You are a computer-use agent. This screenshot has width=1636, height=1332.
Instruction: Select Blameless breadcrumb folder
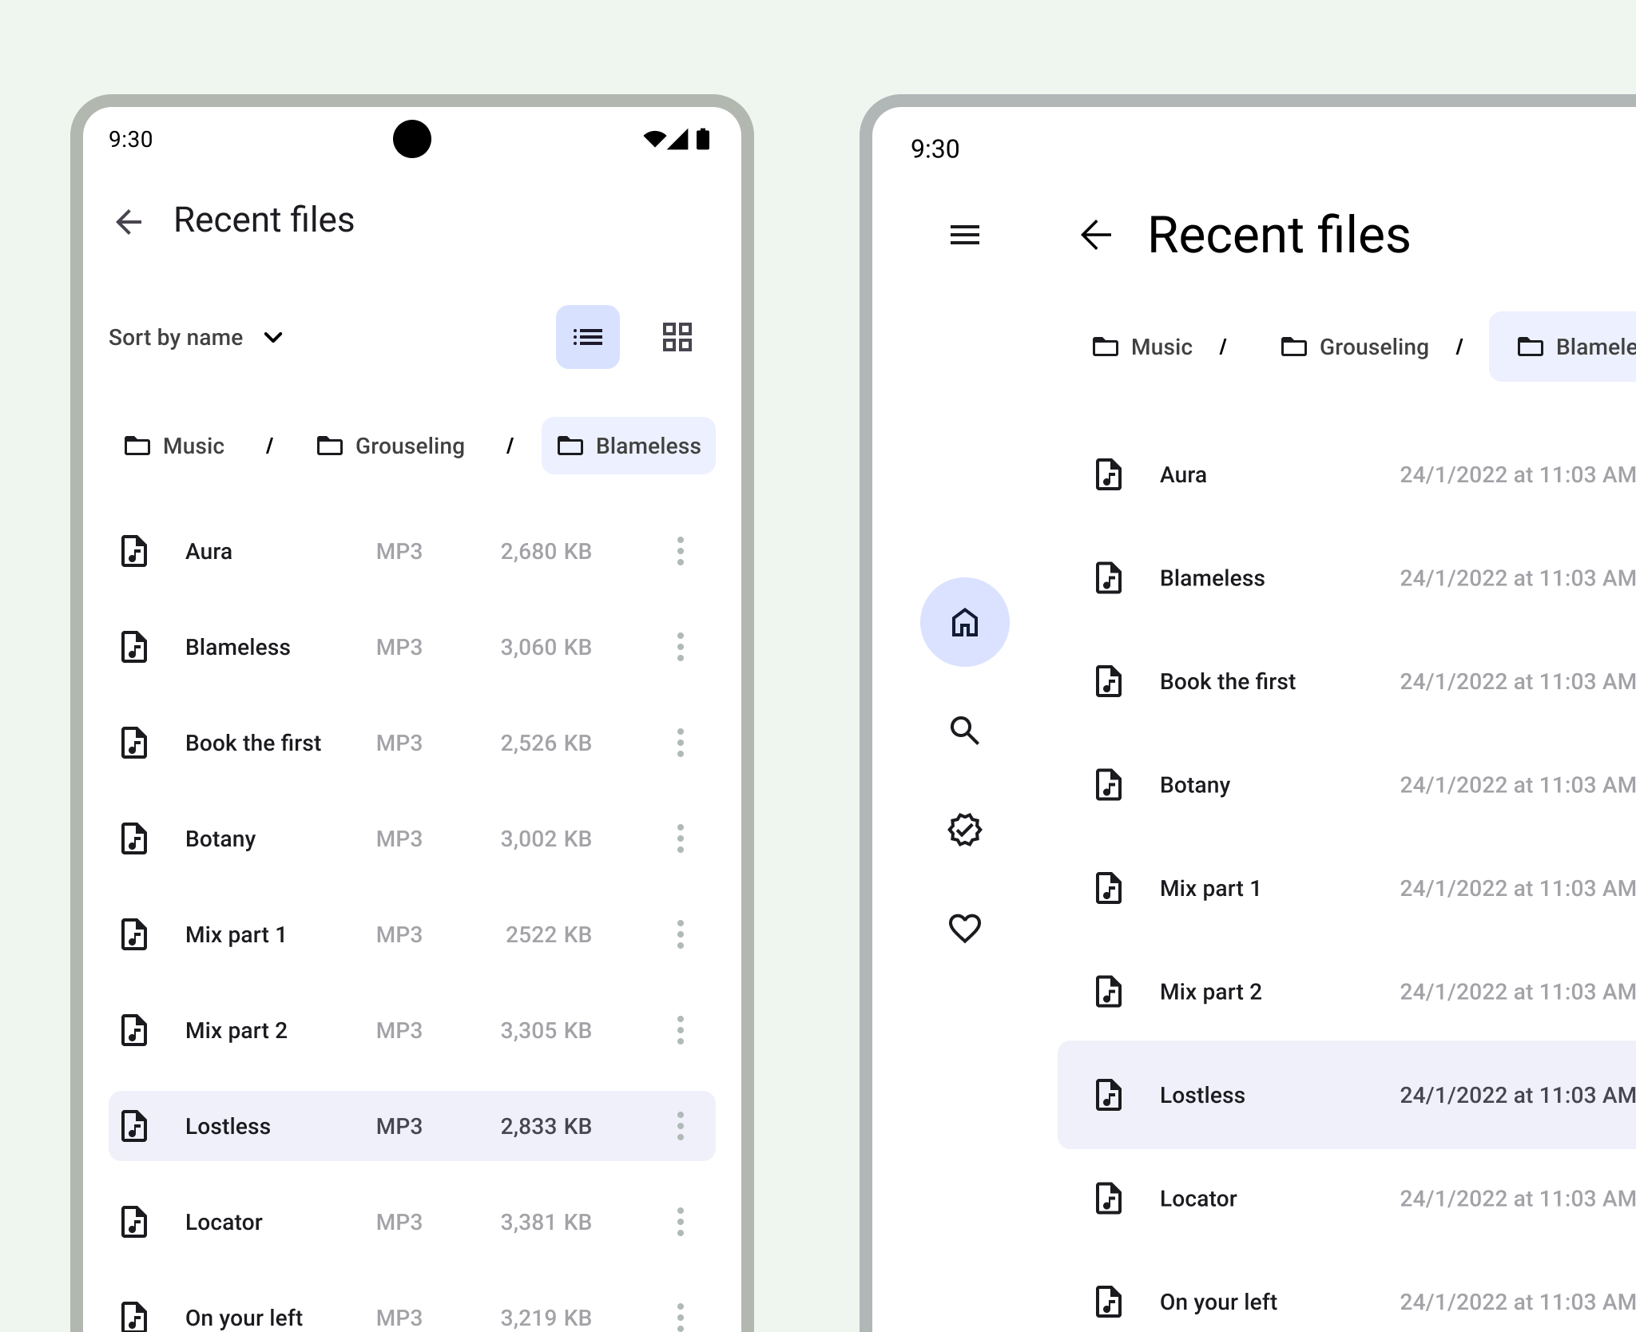point(629,446)
